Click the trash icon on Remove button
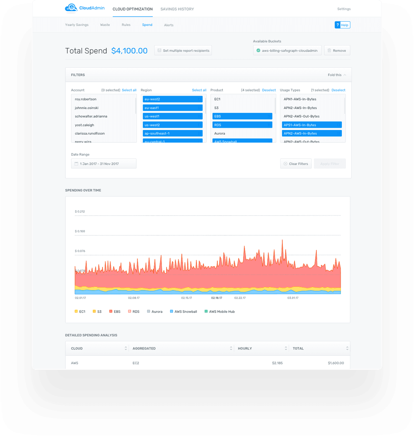 click(x=329, y=50)
